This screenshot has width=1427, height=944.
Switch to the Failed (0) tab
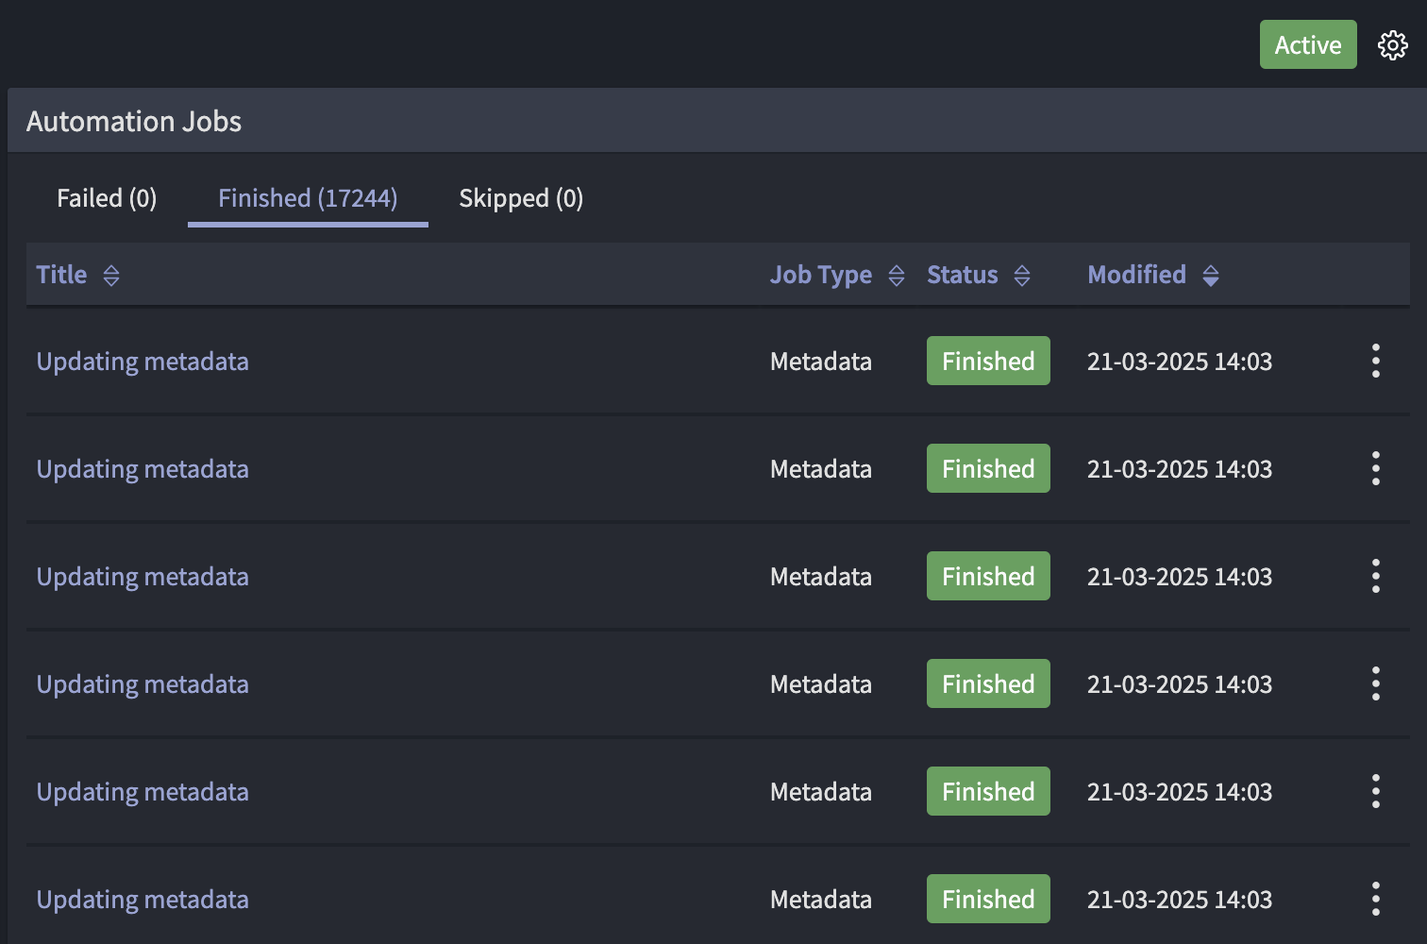tap(107, 198)
